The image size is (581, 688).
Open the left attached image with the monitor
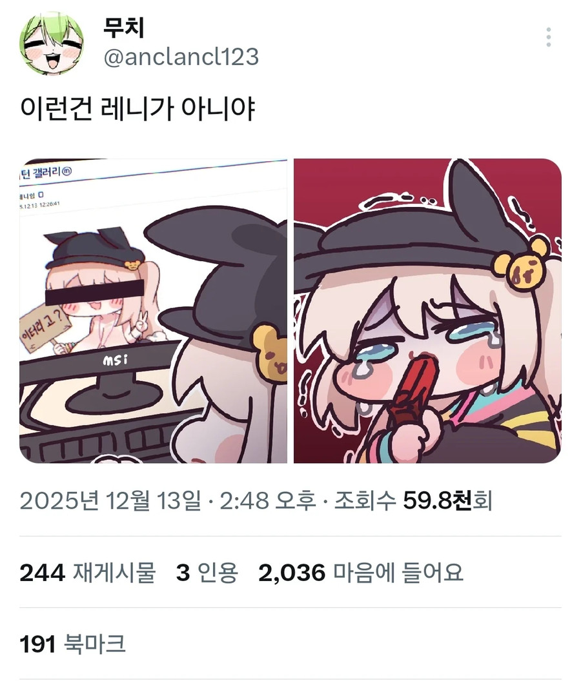coord(153,311)
